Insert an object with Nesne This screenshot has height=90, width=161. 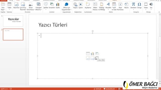[126, 5]
